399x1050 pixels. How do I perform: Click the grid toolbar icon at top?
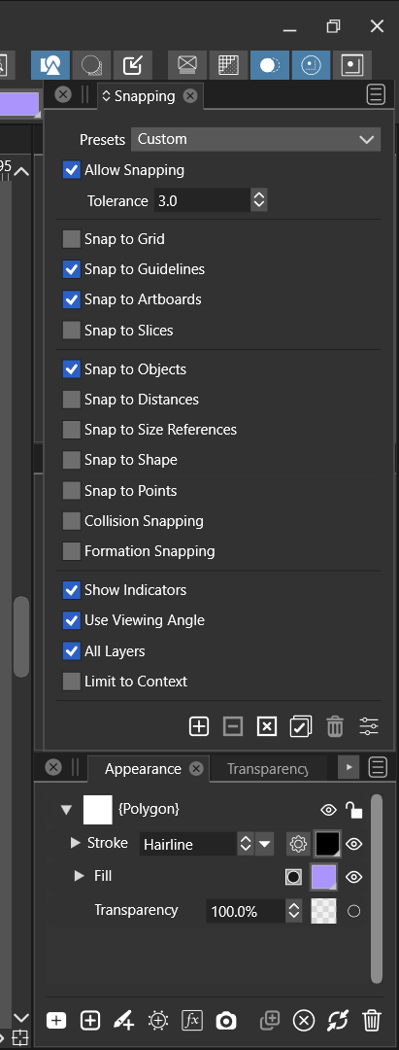[228, 65]
